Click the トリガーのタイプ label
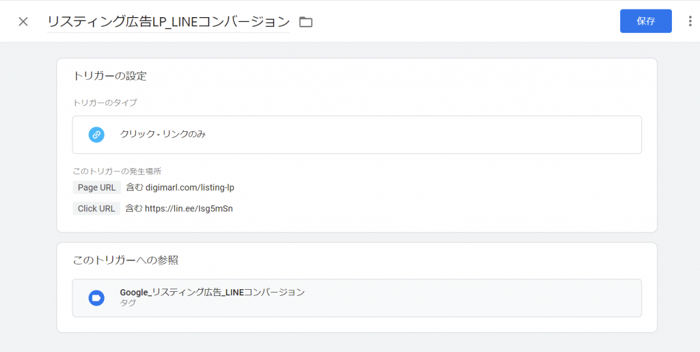Viewport: 700px width, 352px height. (x=105, y=103)
